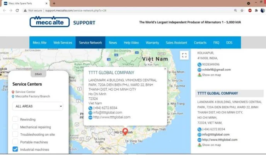Click the red map pin on Ho Chi Minh
The image size is (266, 155).
tap(125, 131)
